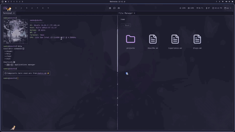The height and width of the screenshot is (132, 235).
Task: Click the brightness 100% indicator
Action: point(182,8)
